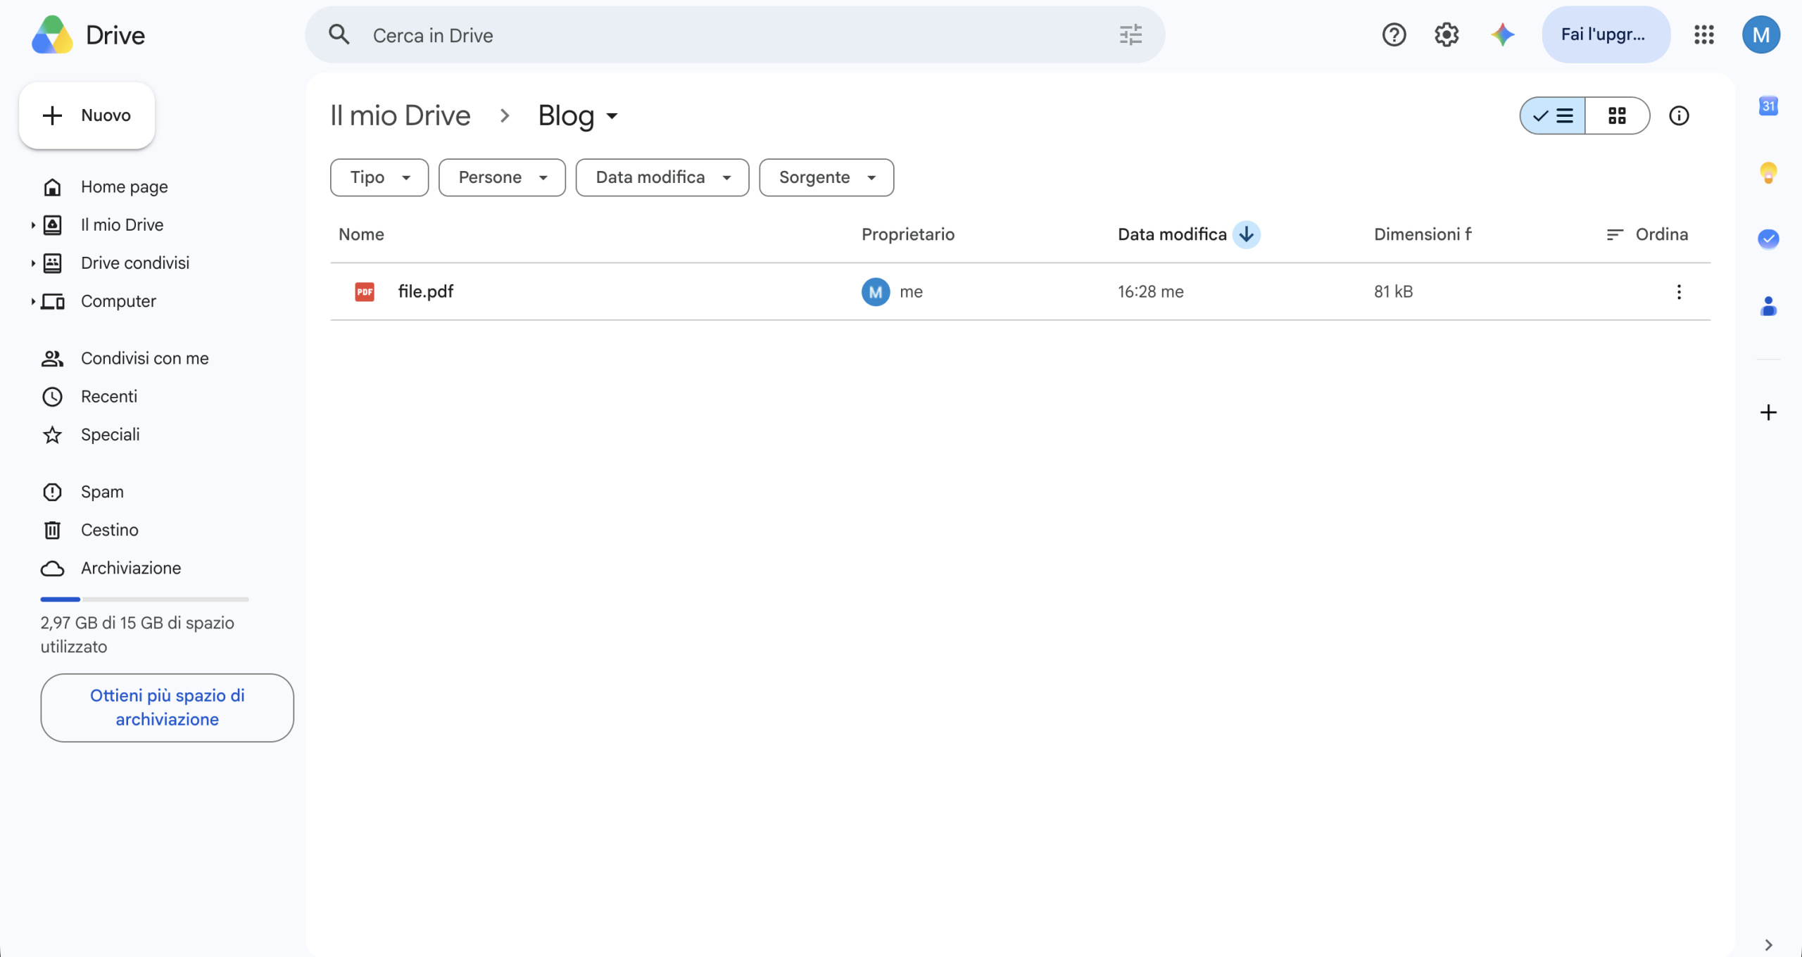Open Computer in sidebar
The height and width of the screenshot is (957, 1802).
118,301
